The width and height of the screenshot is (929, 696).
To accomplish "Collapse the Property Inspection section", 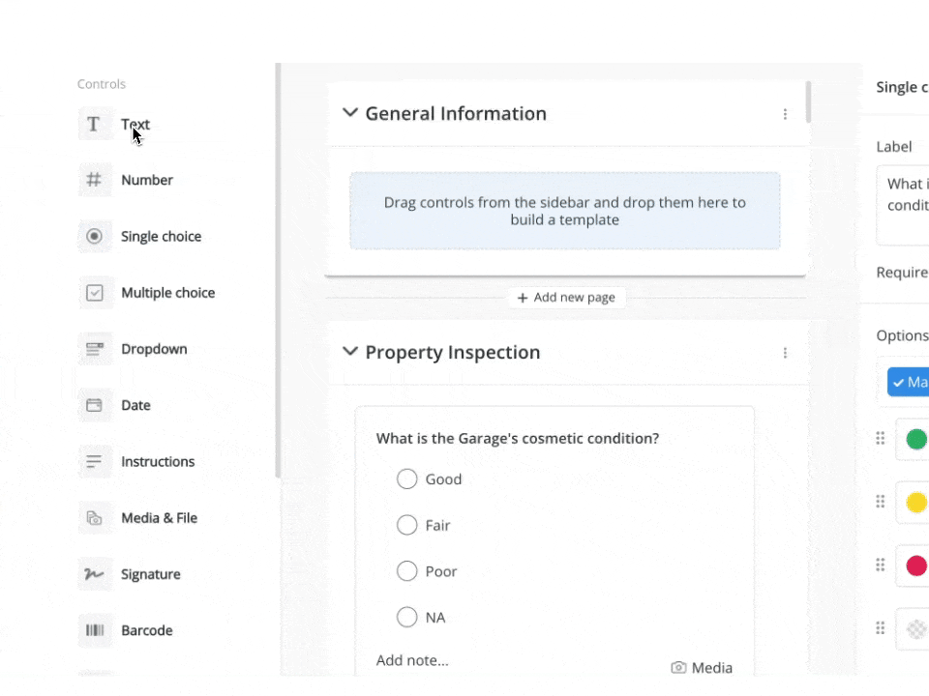I will [x=350, y=352].
